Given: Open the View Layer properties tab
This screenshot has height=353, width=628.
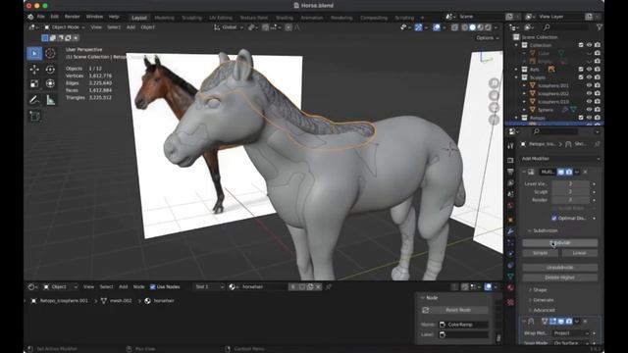Looking at the screenshot, I should pyautogui.click(x=510, y=183).
